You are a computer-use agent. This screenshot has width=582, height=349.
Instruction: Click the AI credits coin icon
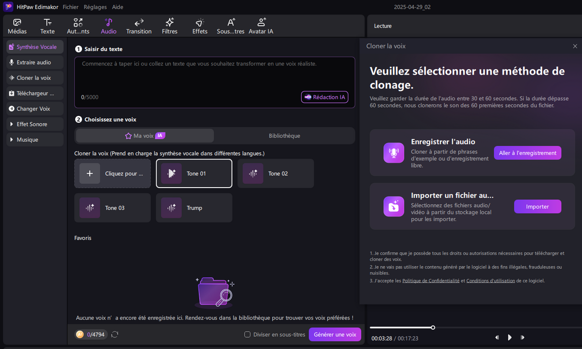pos(80,334)
